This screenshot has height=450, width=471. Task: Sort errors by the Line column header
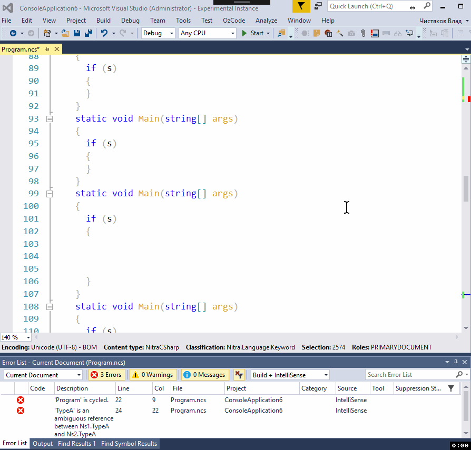[134, 388]
